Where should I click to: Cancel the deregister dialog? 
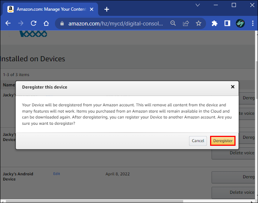[198, 141]
